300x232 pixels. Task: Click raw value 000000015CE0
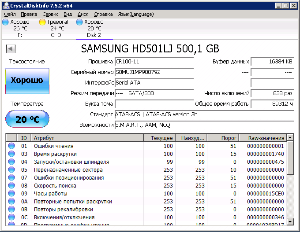coord(266,194)
